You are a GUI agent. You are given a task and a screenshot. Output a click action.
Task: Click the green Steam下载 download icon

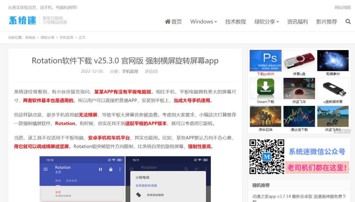pyautogui.click(x=265, y=88)
